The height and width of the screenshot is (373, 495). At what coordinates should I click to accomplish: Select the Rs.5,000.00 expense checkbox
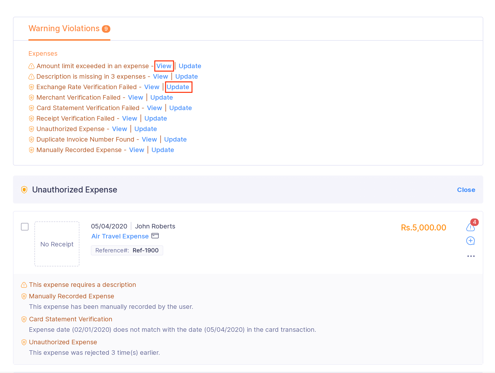click(x=25, y=227)
